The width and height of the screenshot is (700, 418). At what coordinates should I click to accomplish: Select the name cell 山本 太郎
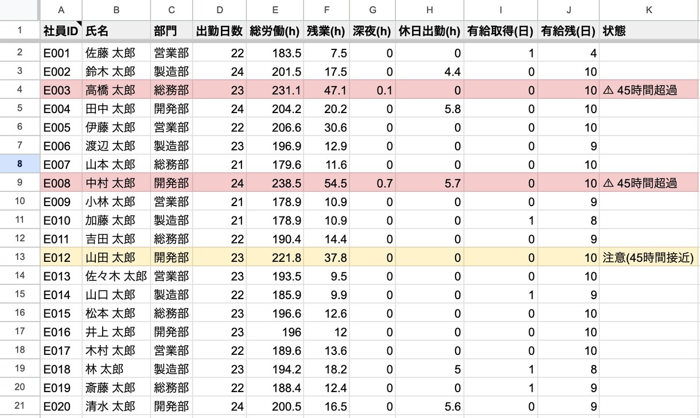pyautogui.click(x=116, y=165)
